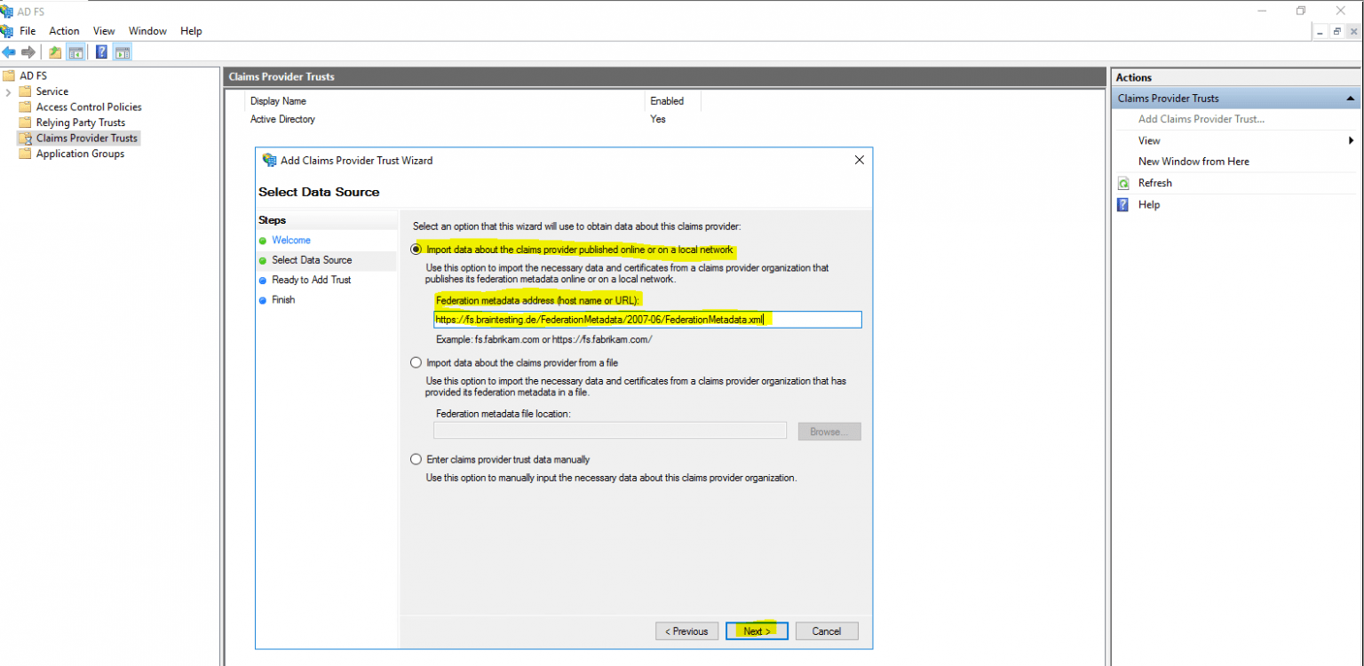
Task: Click the AD FS icon in the title bar
Action: click(x=8, y=11)
